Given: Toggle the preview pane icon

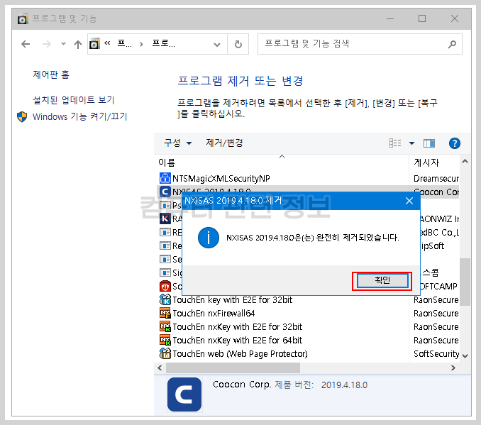Looking at the screenshot, I should click(429, 143).
